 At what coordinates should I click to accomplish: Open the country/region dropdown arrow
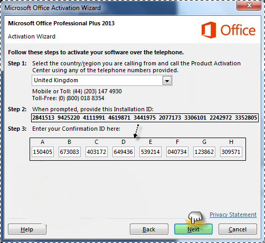[x=167, y=81]
